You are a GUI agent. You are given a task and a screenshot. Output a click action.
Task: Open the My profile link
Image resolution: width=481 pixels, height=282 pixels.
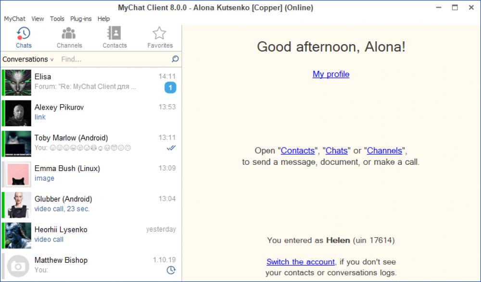(x=331, y=74)
